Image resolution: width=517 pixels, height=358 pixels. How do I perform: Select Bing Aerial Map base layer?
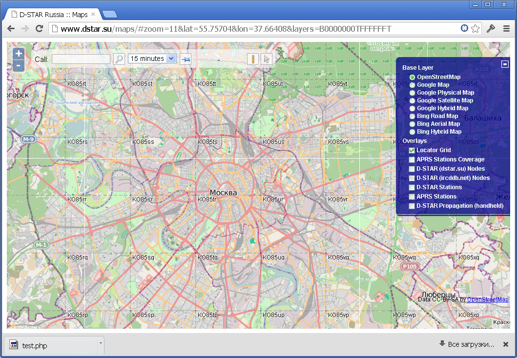pos(412,124)
